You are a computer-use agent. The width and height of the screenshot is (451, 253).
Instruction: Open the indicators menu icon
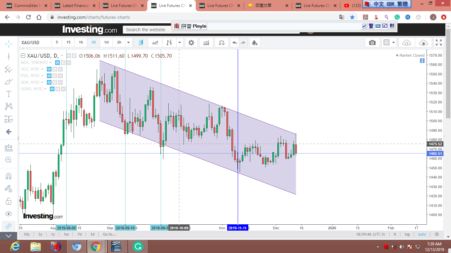[x=206, y=42]
